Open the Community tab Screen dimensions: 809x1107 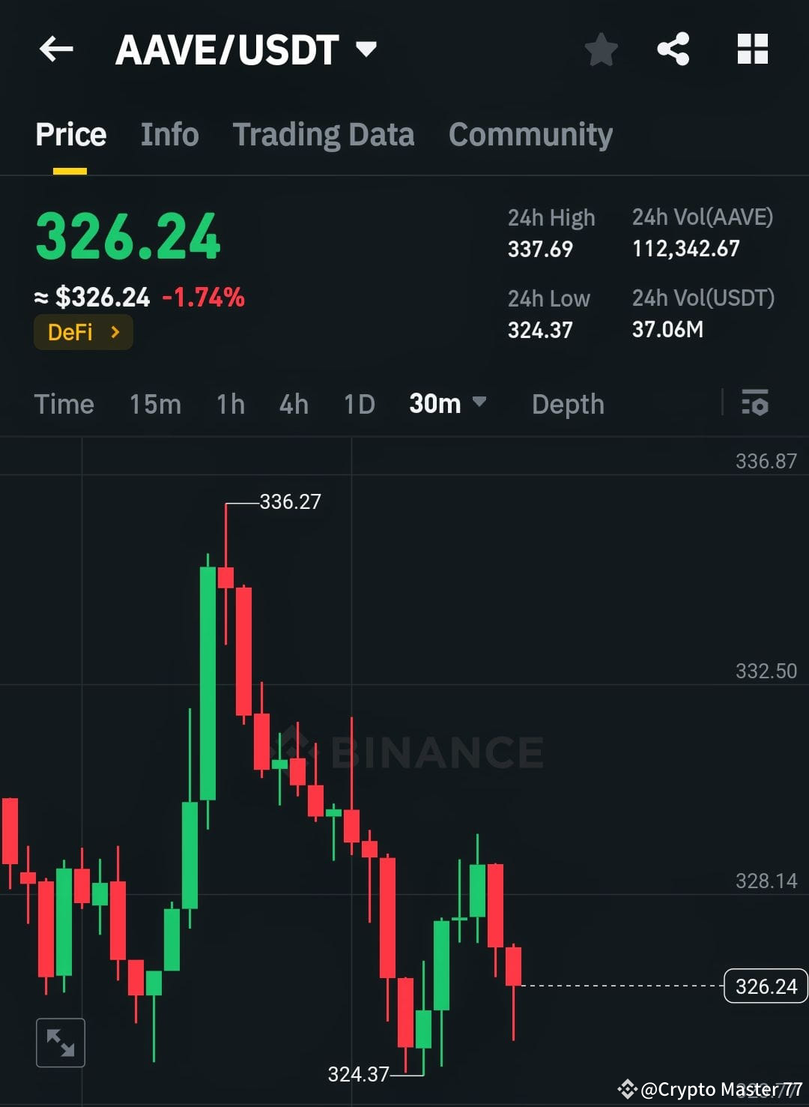coord(530,134)
